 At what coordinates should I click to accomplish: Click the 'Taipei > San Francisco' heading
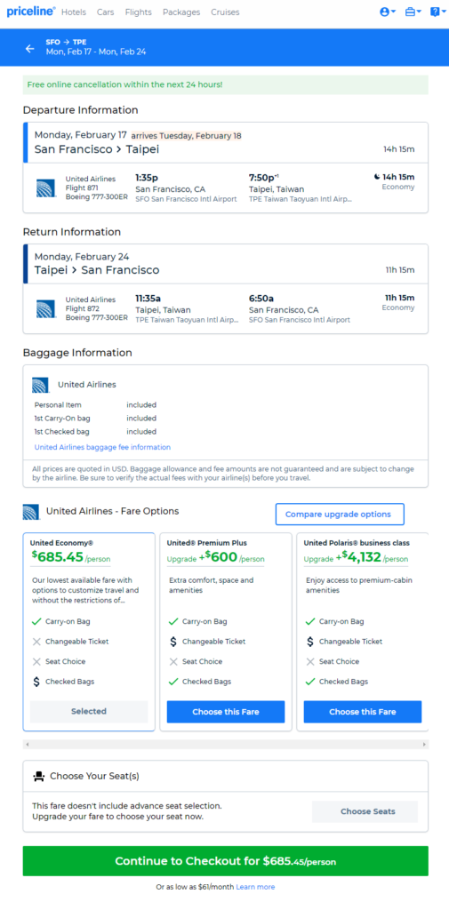(x=96, y=270)
